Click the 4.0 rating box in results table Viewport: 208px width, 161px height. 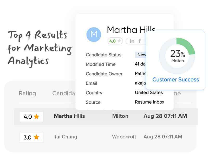point(31,117)
